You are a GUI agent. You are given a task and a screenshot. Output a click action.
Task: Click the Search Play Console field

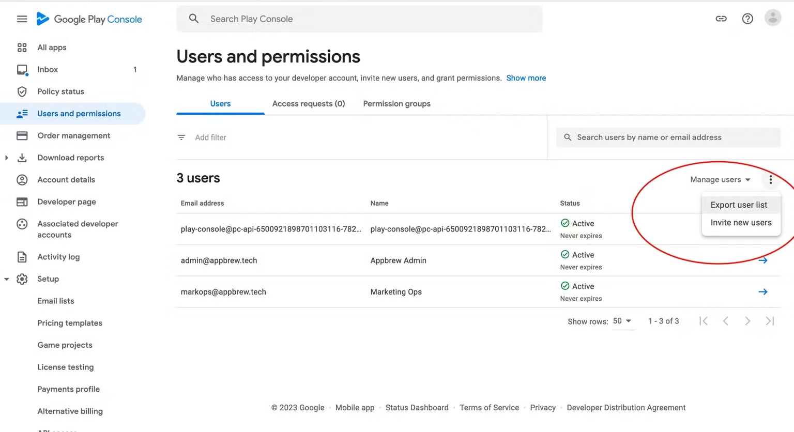pyautogui.click(x=359, y=19)
